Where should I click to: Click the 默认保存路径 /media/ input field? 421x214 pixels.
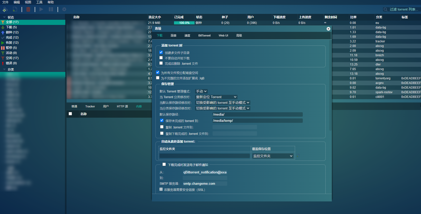257,115
